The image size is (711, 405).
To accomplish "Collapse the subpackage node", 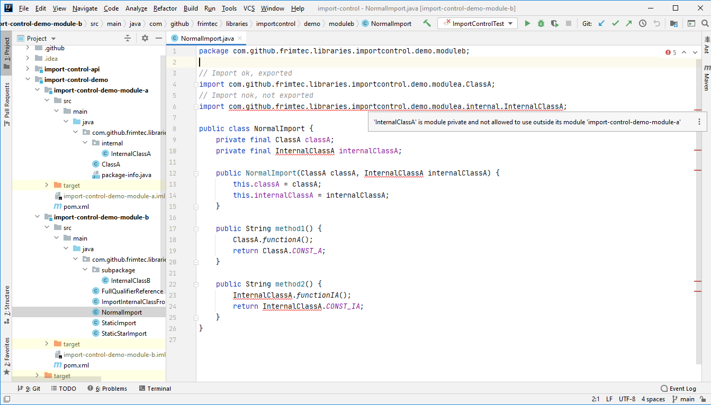I will pyautogui.click(x=85, y=270).
